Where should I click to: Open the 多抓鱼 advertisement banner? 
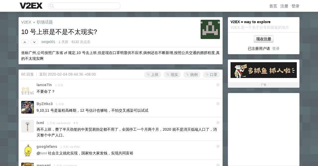[264, 70]
